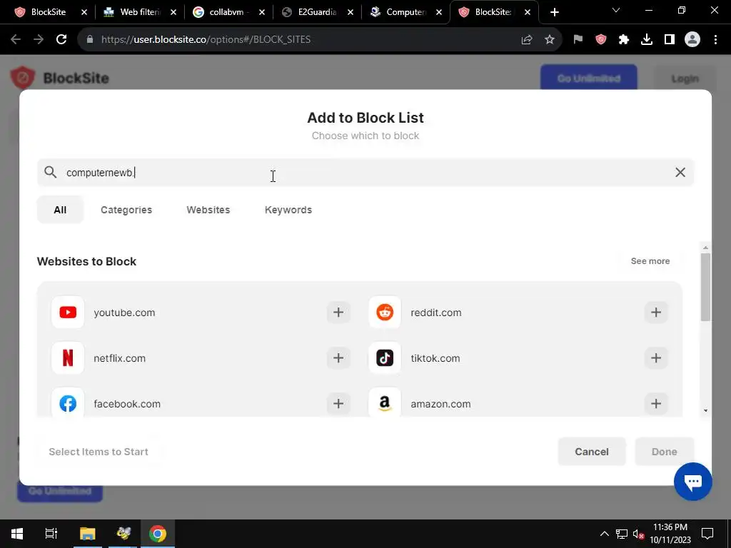Switch to the Categories tab

(x=126, y=210)
